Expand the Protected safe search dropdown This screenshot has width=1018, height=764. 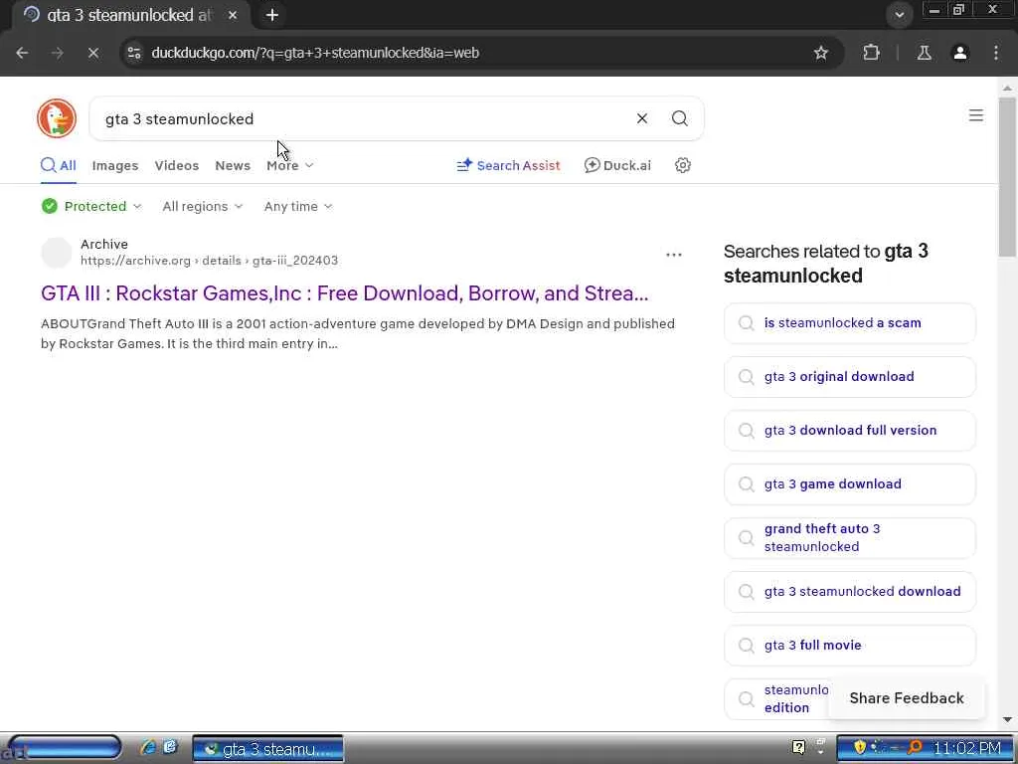[x=90, y=206]
